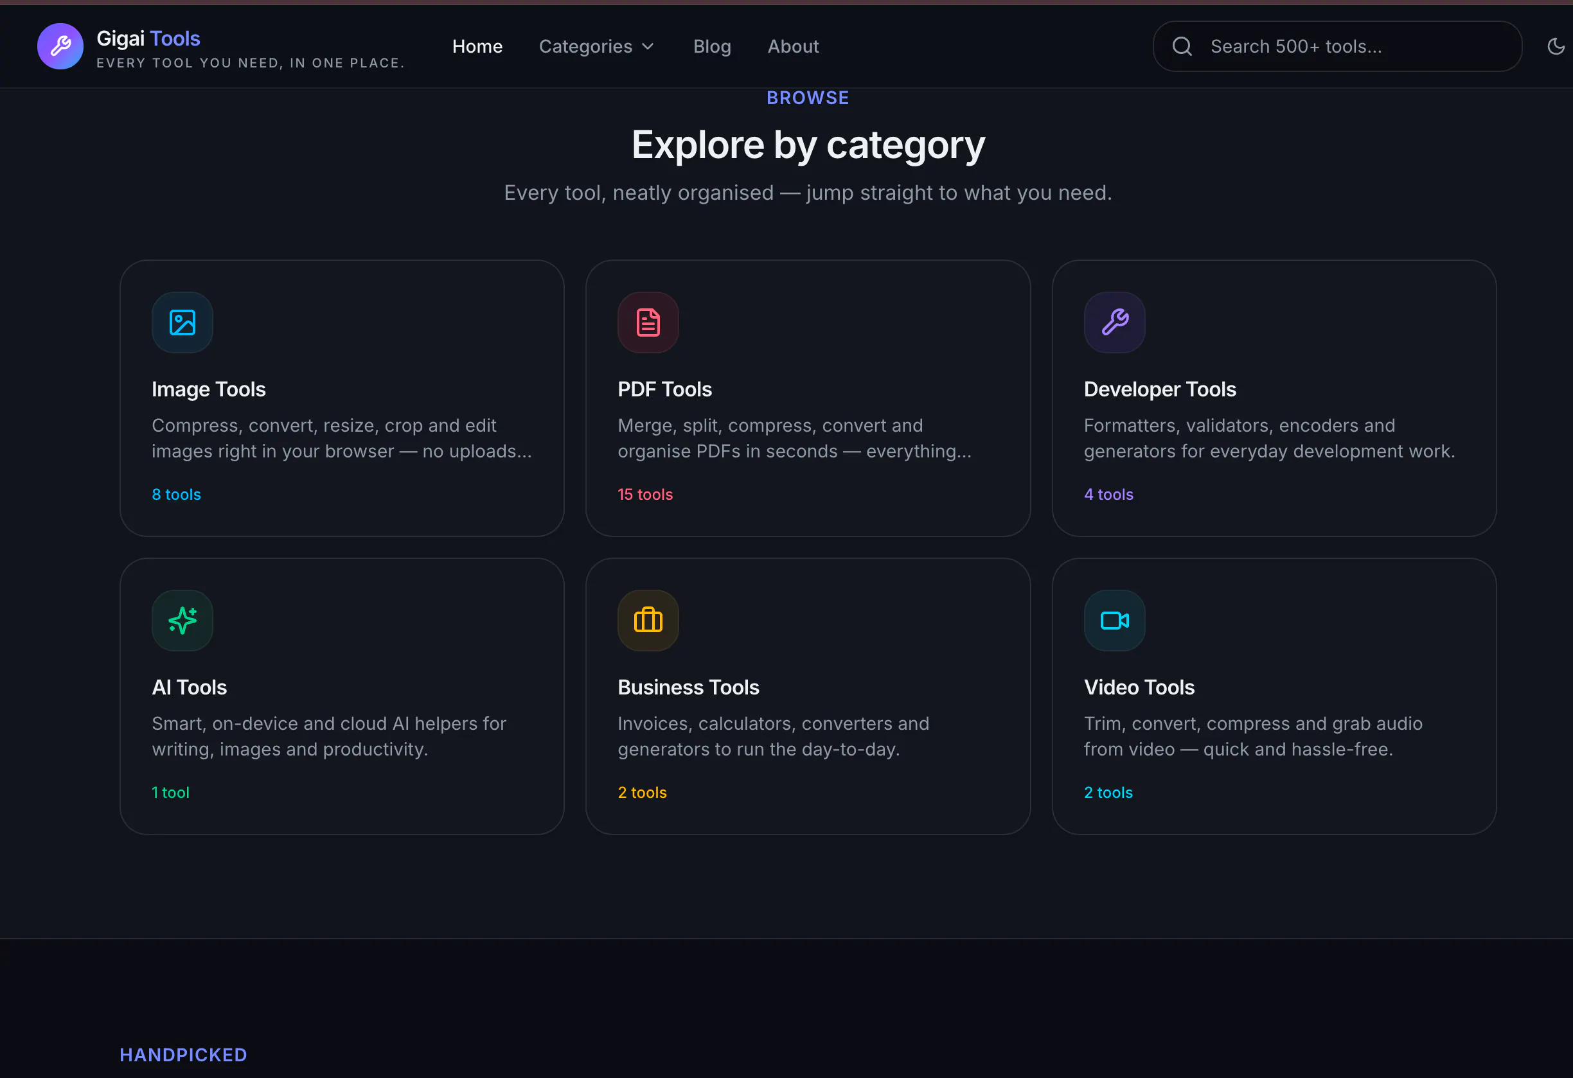Click the Business Tools description text
1573x1078 pixels.
[x=773, y=736]
